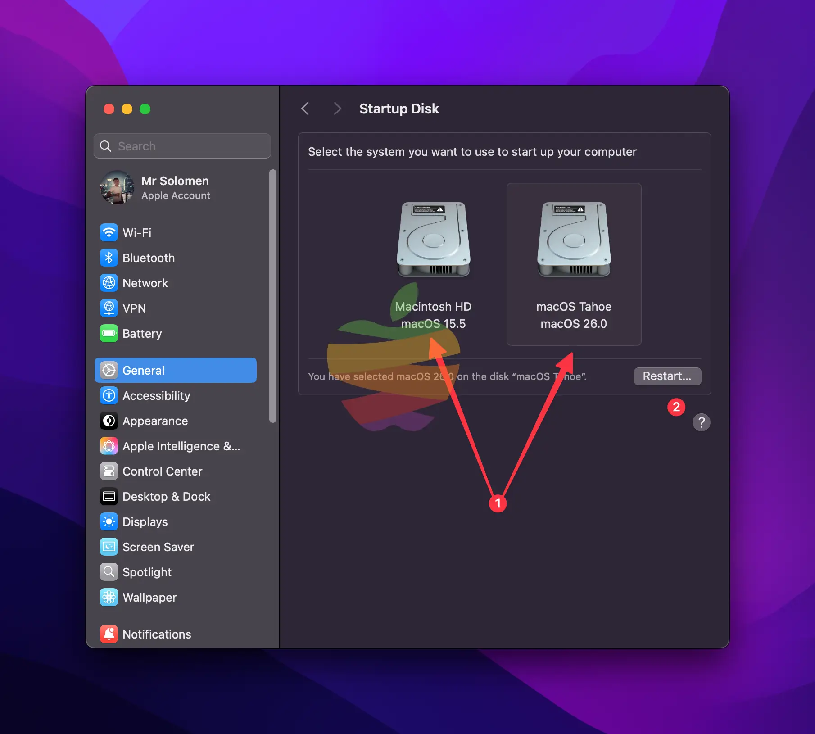Open Desktop & Dock settings label
Screen dimensions: 815x734
(x=166, y=497)
